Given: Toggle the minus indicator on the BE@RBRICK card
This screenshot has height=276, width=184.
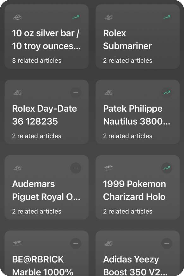Looking at the screenshot, I should tap(76, 244).
